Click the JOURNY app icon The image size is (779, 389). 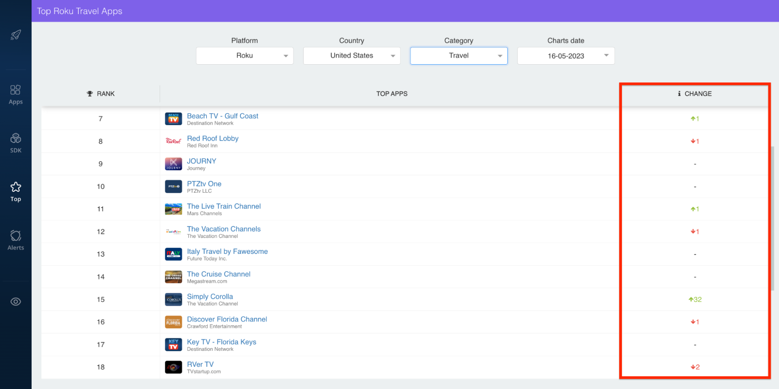[173, 164]
